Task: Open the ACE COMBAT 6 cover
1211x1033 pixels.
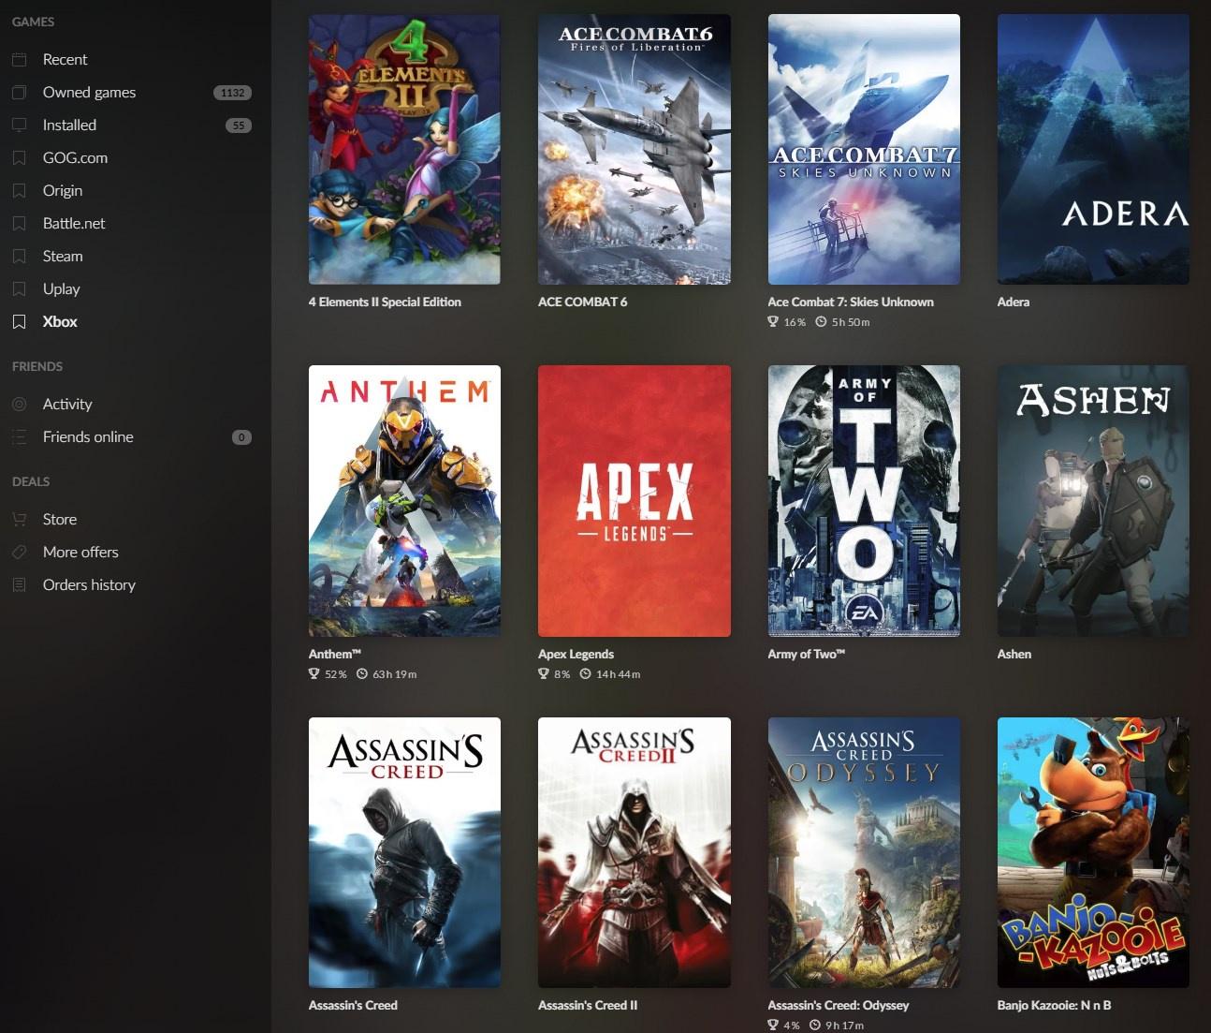Action: 635,149
